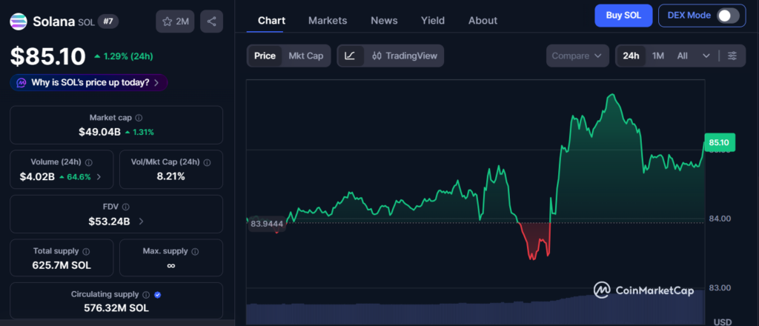Open "Why is SOL's price up today?"
The height and width of the screenshot is (326, 759).
coord(89,83)
